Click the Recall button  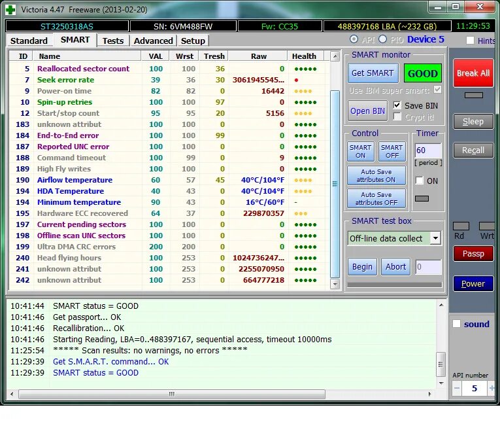(473, 150)
